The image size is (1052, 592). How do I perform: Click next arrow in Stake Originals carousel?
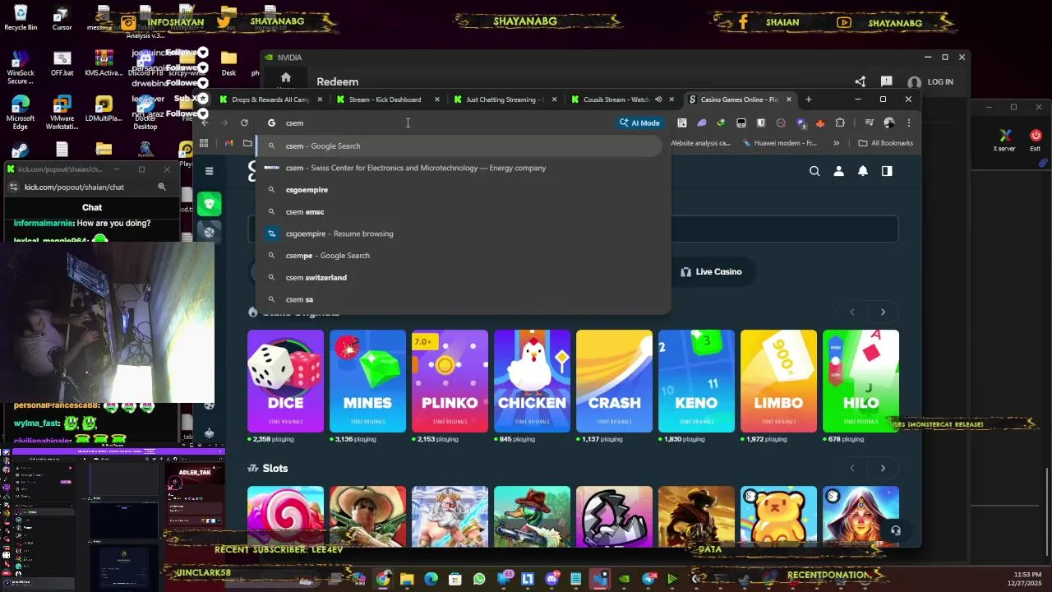(x=883, y=312)
